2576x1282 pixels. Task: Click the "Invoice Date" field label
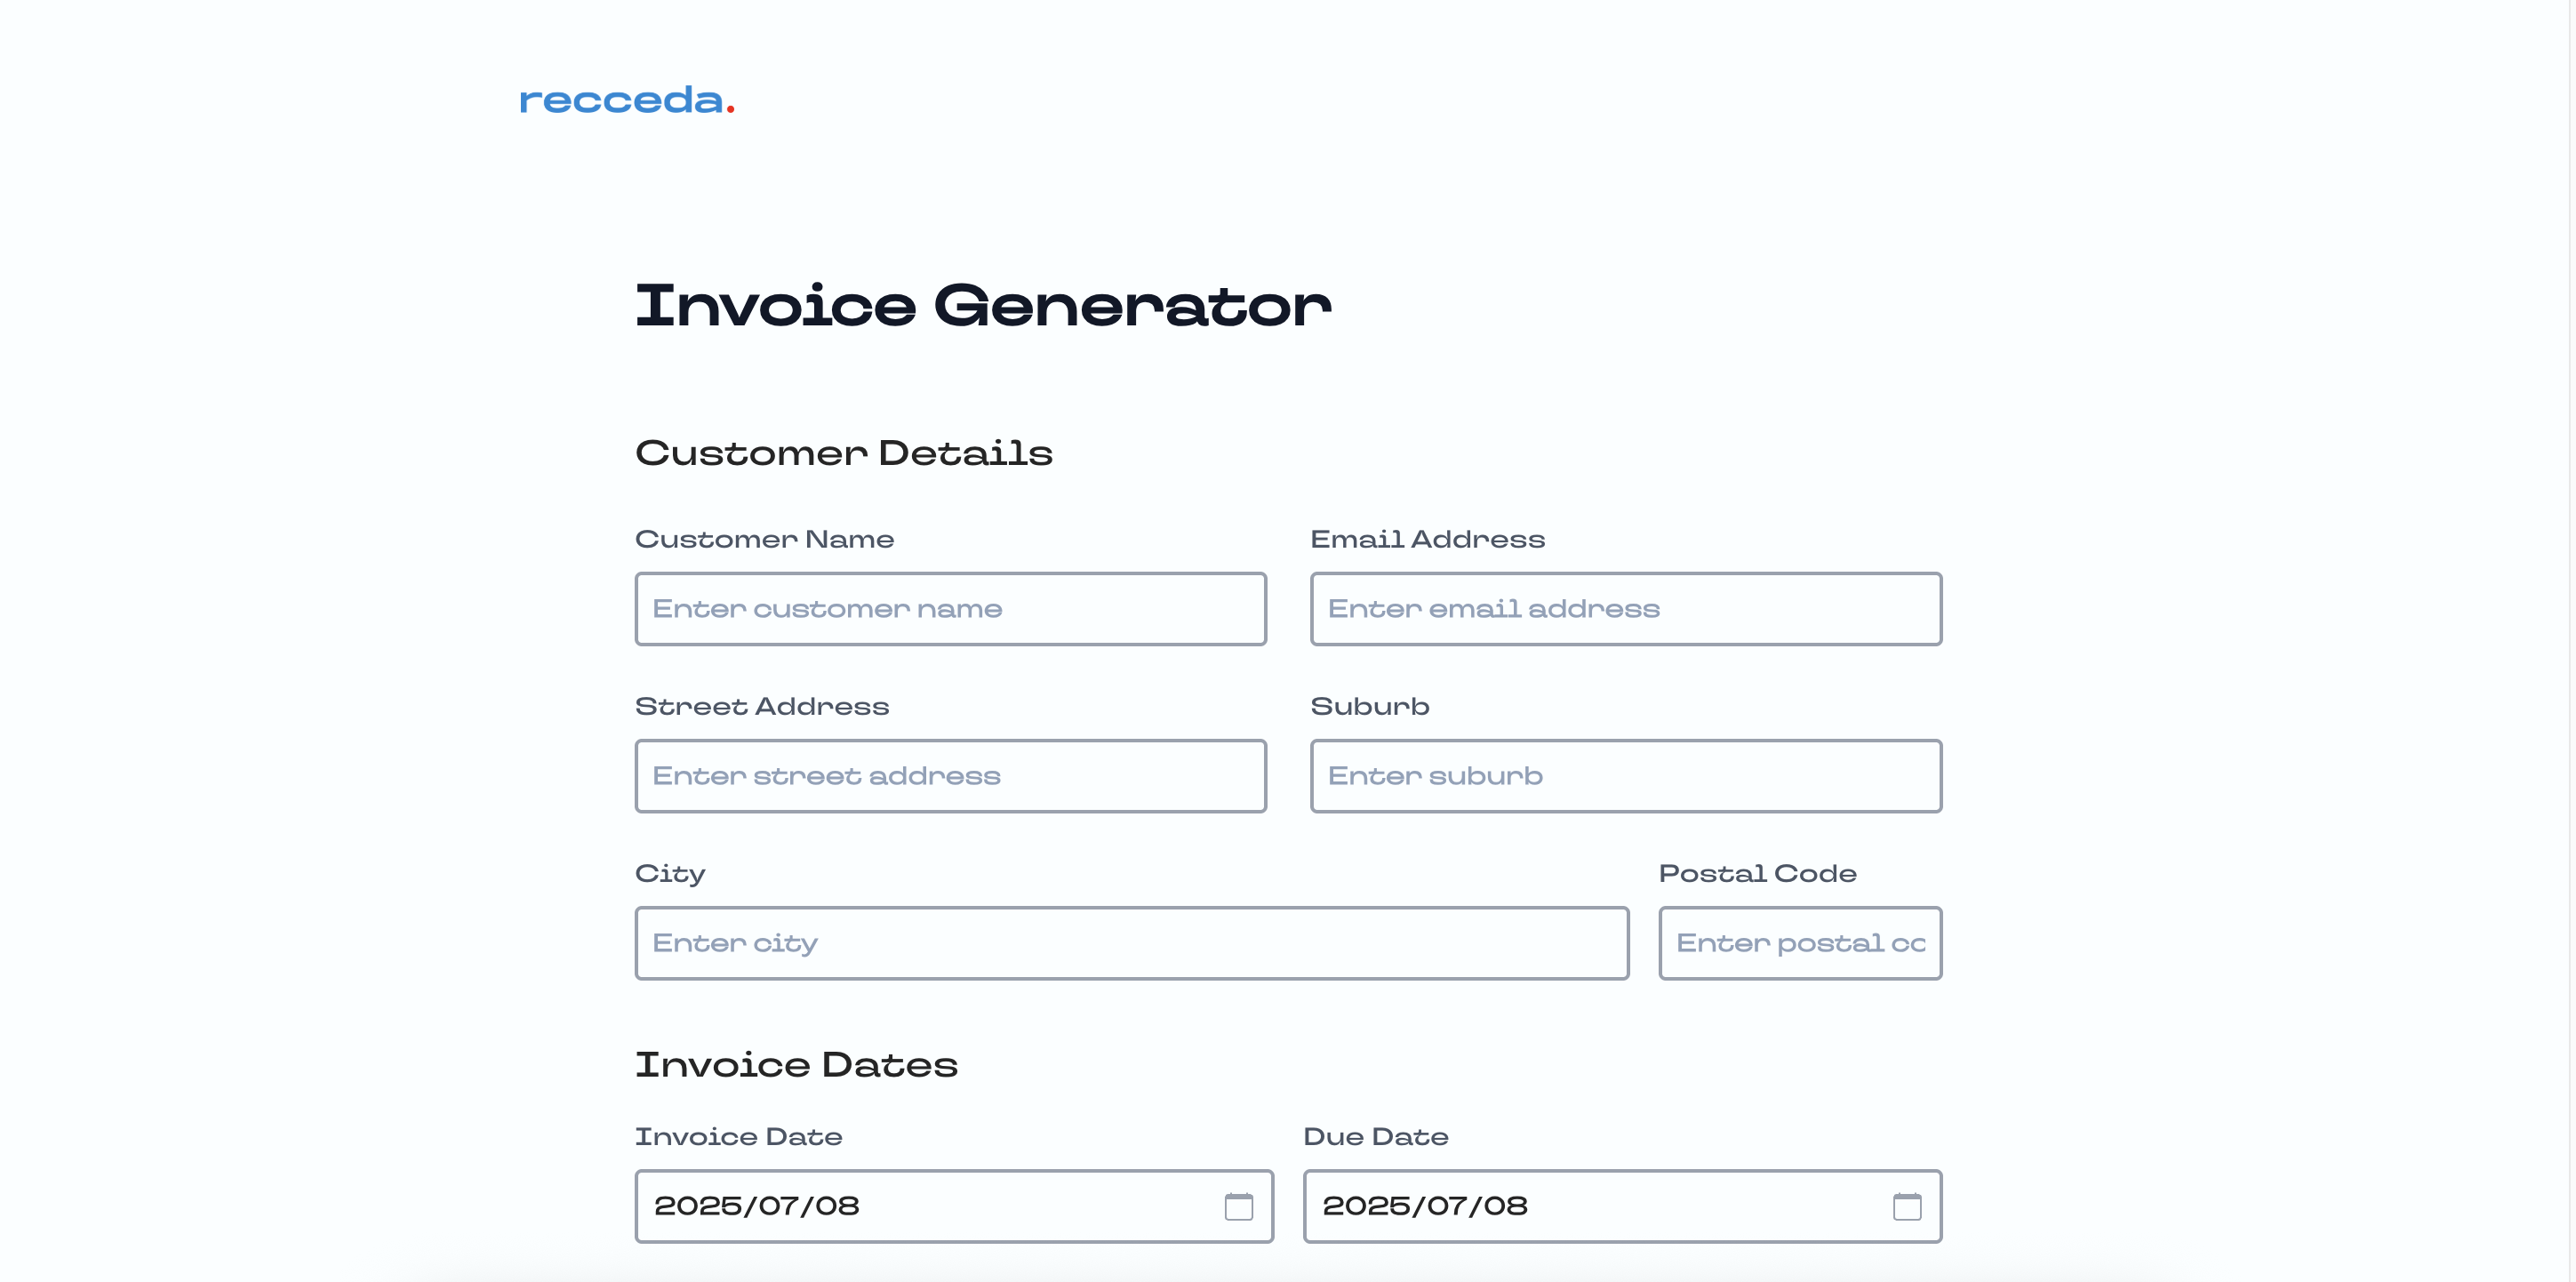pos(738,1137)
